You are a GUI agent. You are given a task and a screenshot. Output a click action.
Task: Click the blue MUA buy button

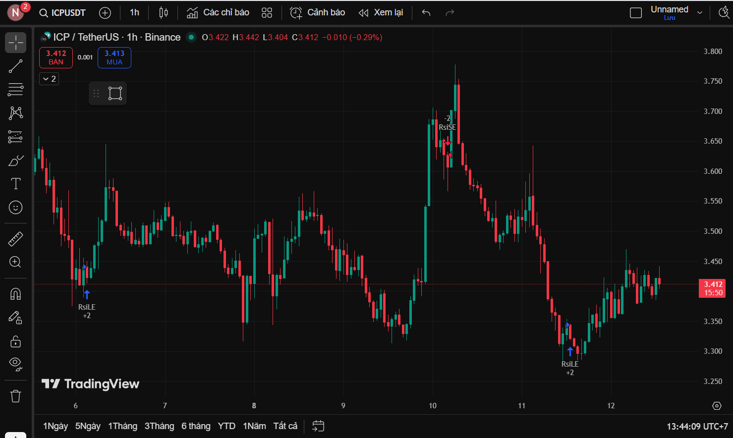[x=114, y=57]
